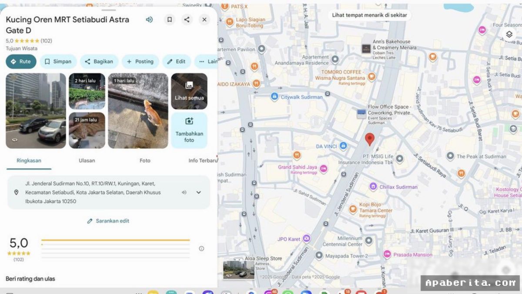Open map layers icon
Image resolution: width=522 pixels, height=294 pixels.
coord(509,34)
